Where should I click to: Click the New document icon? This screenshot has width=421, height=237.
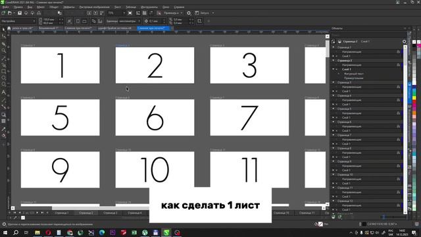click(x=3, y=13)
